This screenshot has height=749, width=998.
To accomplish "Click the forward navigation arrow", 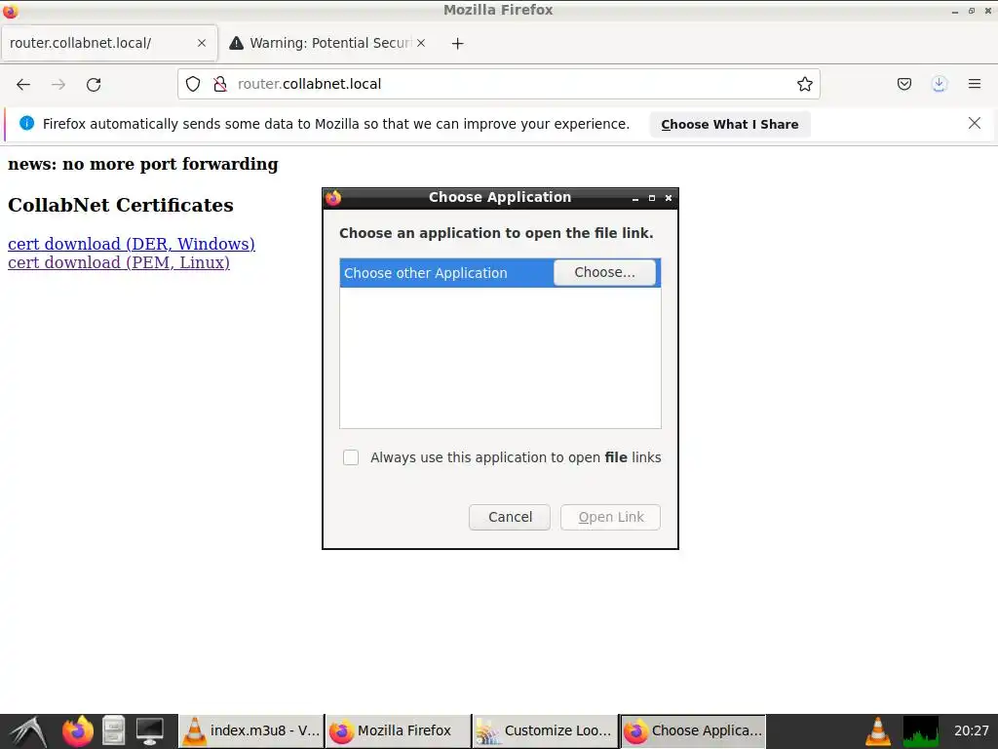I will click(58, 84).
